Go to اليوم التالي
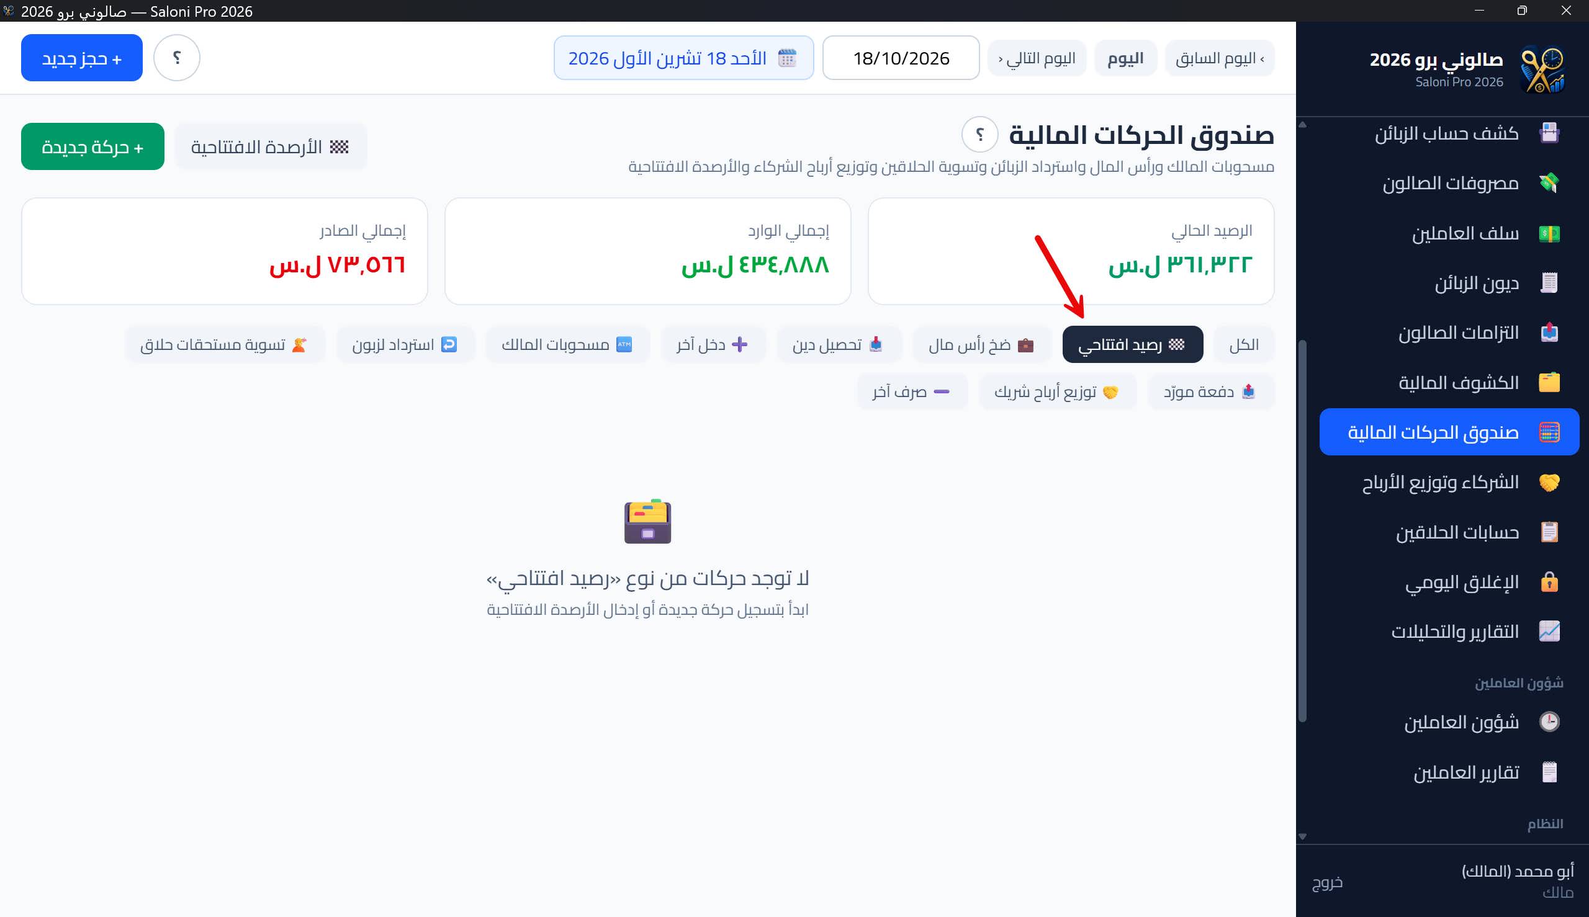Screen dimensions: 1589x917 coord(1037,58)
